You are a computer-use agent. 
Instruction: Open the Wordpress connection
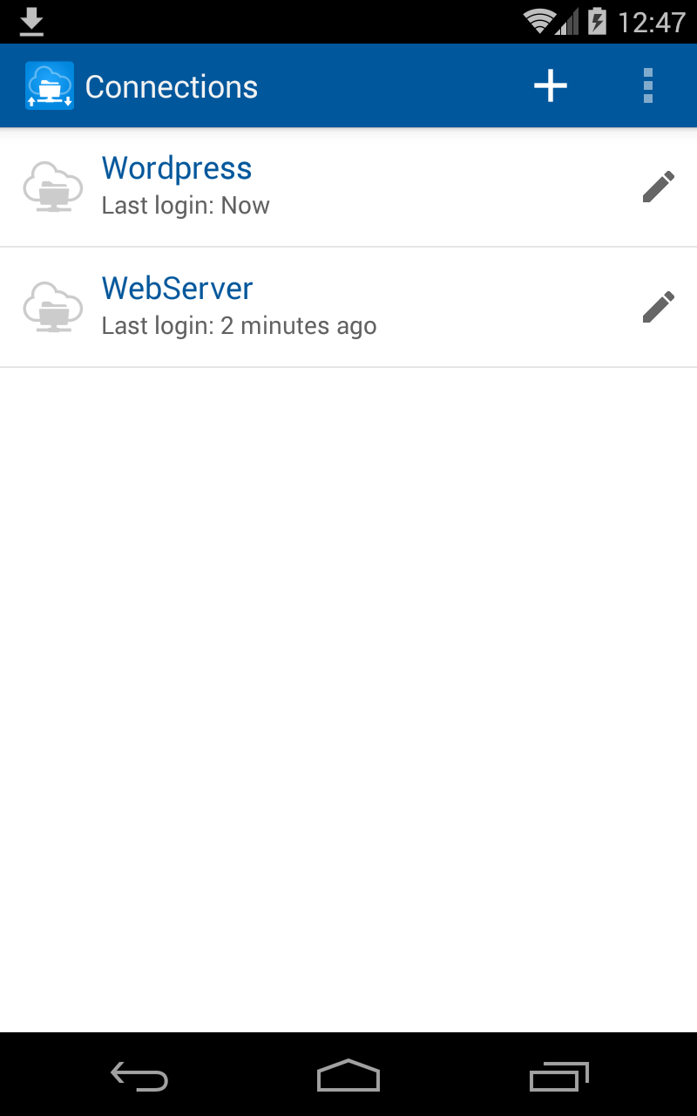[348, 187]
